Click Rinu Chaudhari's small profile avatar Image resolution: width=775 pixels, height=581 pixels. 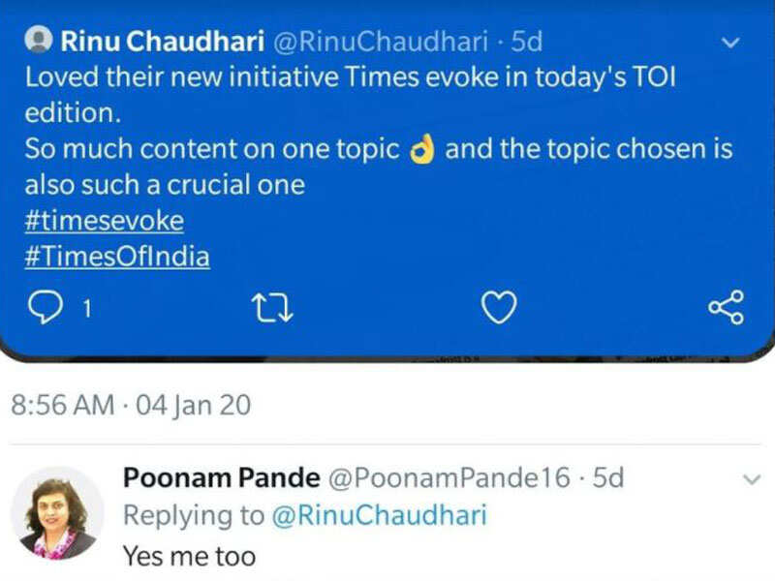(x=40, y=41)
